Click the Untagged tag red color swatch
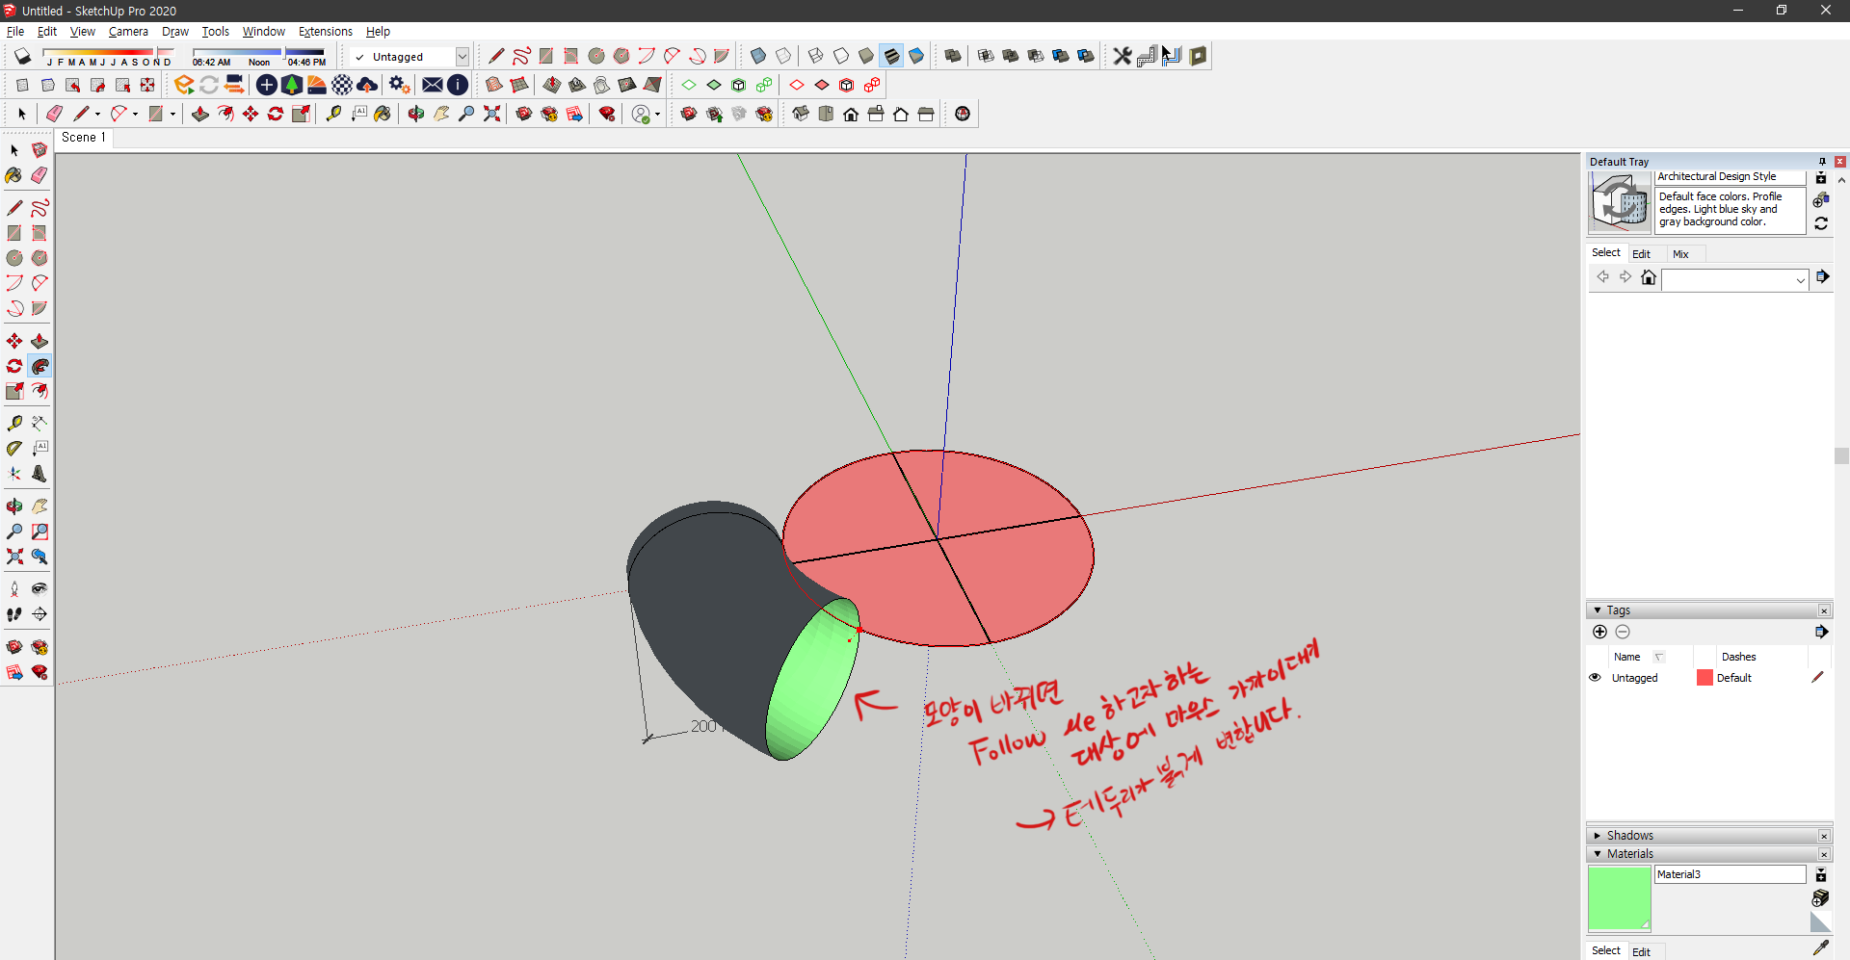Image resolution: width=1850 pixels, height=960 pixels. point(1705,678)
